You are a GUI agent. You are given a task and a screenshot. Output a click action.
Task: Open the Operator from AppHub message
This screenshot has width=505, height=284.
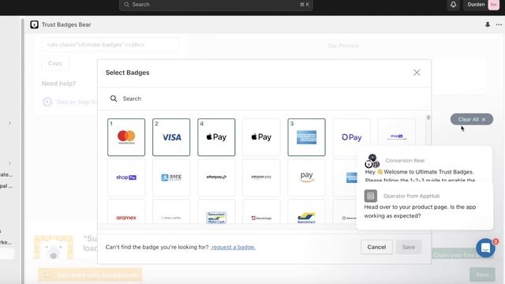[x=425, y=206]
